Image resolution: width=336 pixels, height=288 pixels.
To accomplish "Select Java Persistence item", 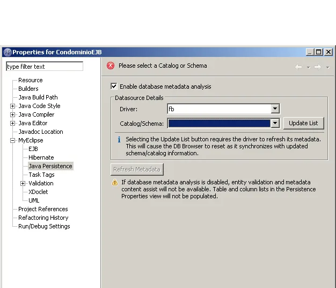I will 50,166.
